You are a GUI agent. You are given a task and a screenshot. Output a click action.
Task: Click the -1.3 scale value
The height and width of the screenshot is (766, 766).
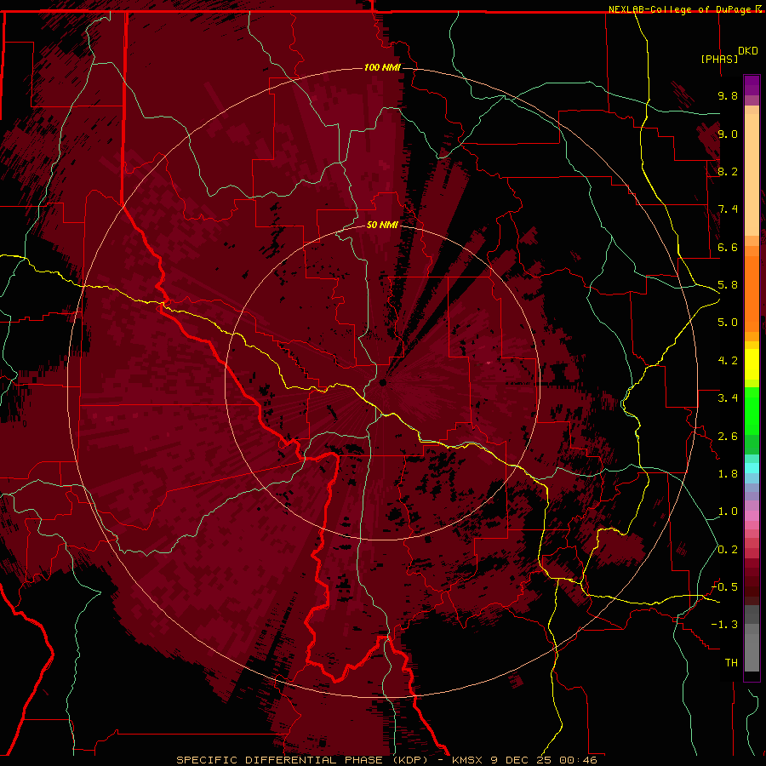click(724, 625)
